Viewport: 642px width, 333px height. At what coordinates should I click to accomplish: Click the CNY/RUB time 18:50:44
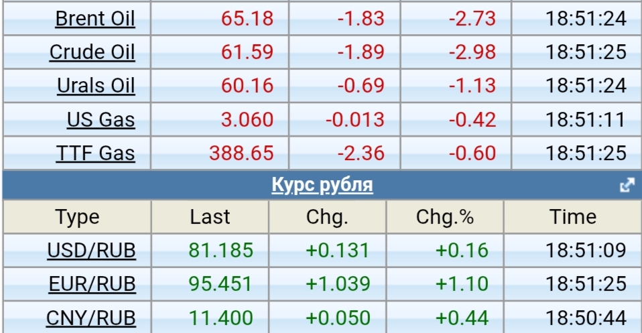[x=586, y=317]
